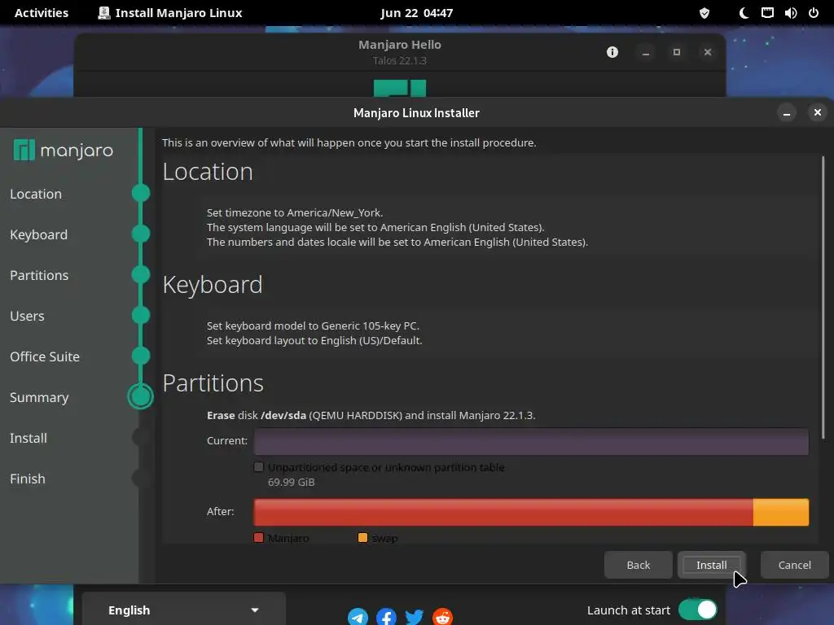Image resolution: width=834 pixels, height=625 pixels.
Task: Cancel the Manjaro installation
Action: pos(794,565)
